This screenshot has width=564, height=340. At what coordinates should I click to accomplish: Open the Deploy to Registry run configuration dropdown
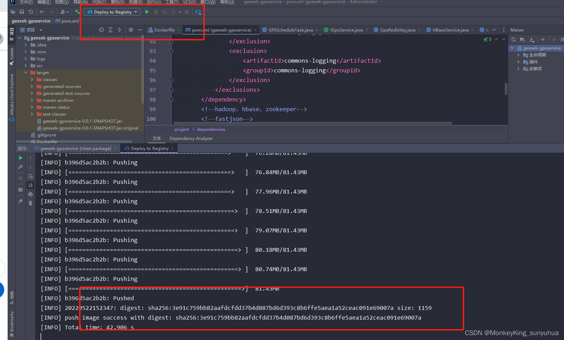click(x=112, y=12)
